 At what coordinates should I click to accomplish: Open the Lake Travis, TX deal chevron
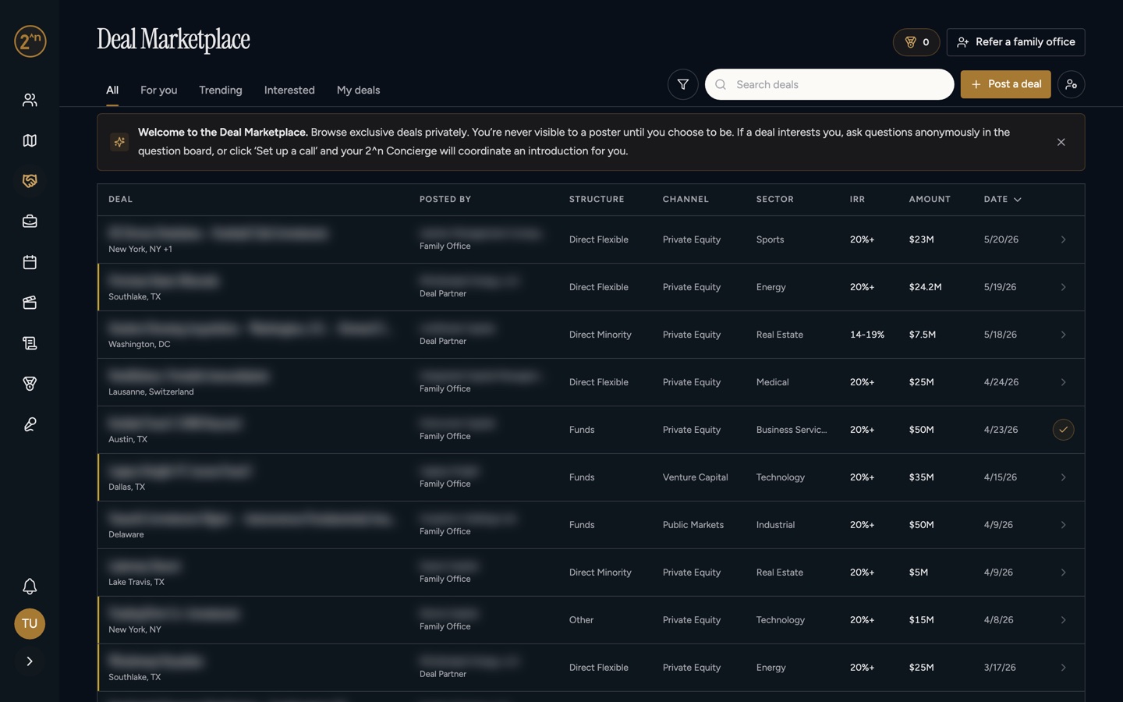point(1063,573)
